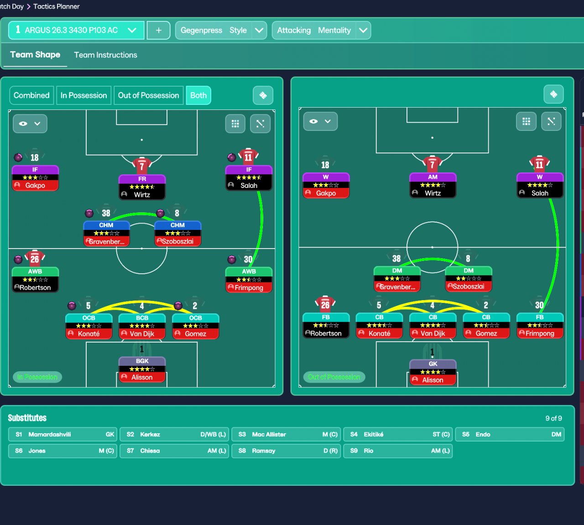Select the Out of Possession view
The image size is (584, 525).
[x=148, y=95]
